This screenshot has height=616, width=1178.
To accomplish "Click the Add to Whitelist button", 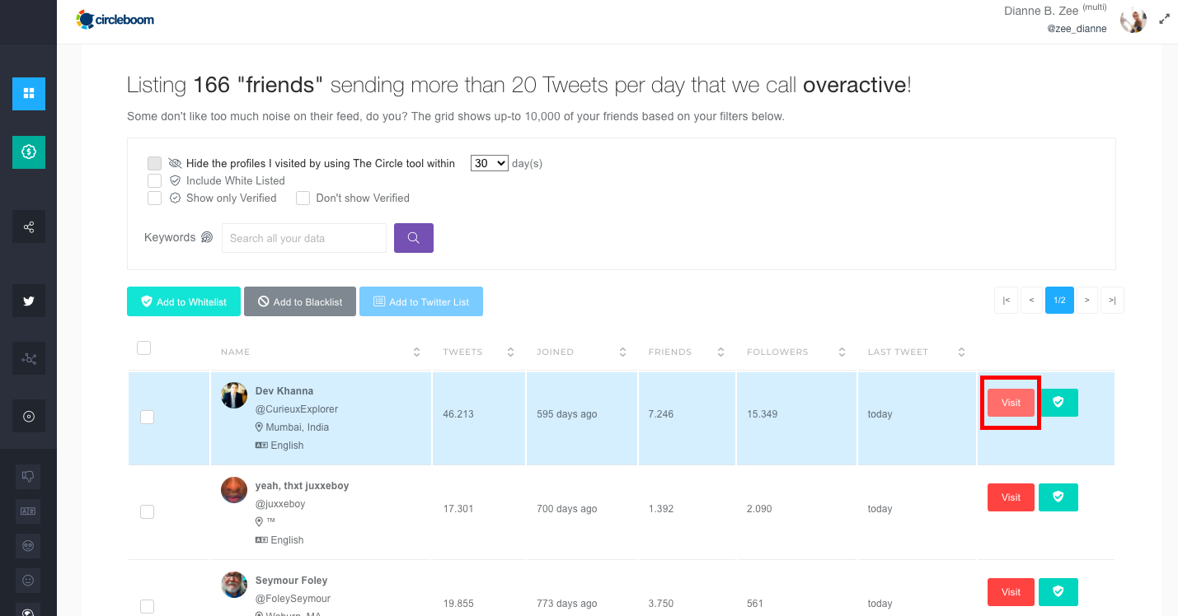I will tap(184, 301).
